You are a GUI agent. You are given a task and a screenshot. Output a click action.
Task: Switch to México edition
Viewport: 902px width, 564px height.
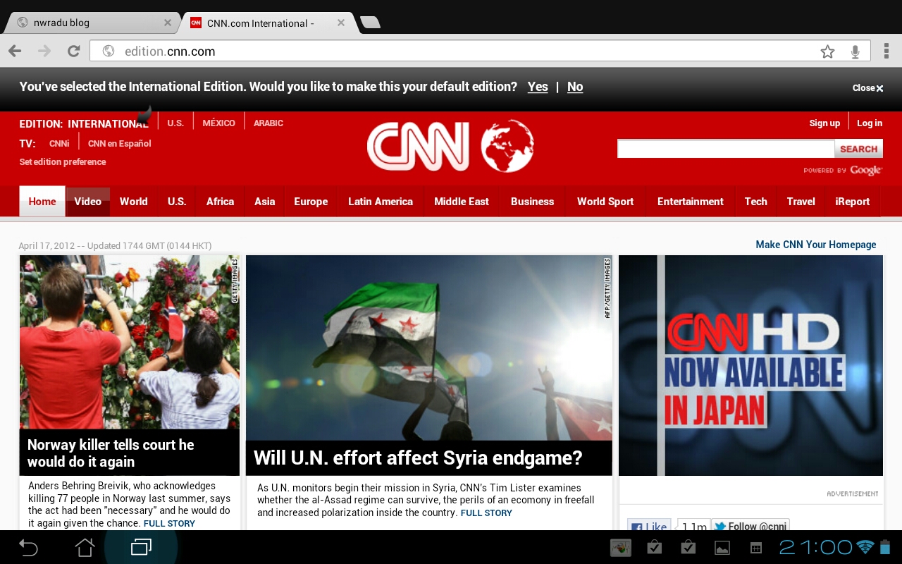click(218, 123)
